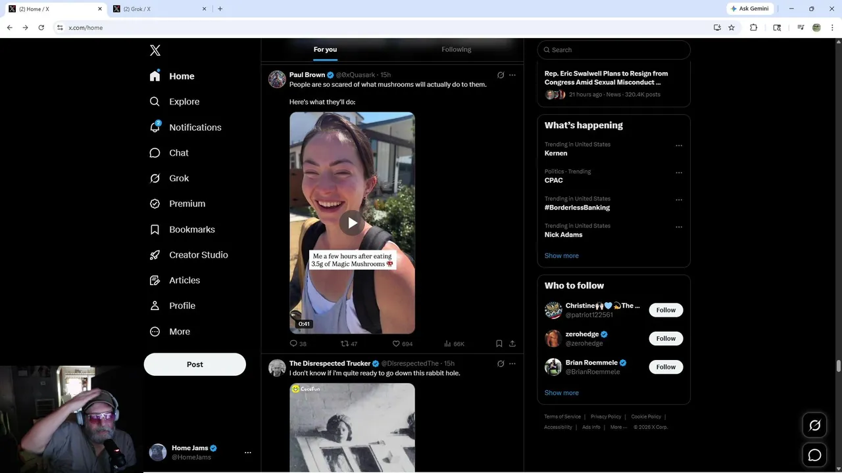Open Chrome three-dot menu
Viewport: 842px width, 473px height.
point(833,28)
